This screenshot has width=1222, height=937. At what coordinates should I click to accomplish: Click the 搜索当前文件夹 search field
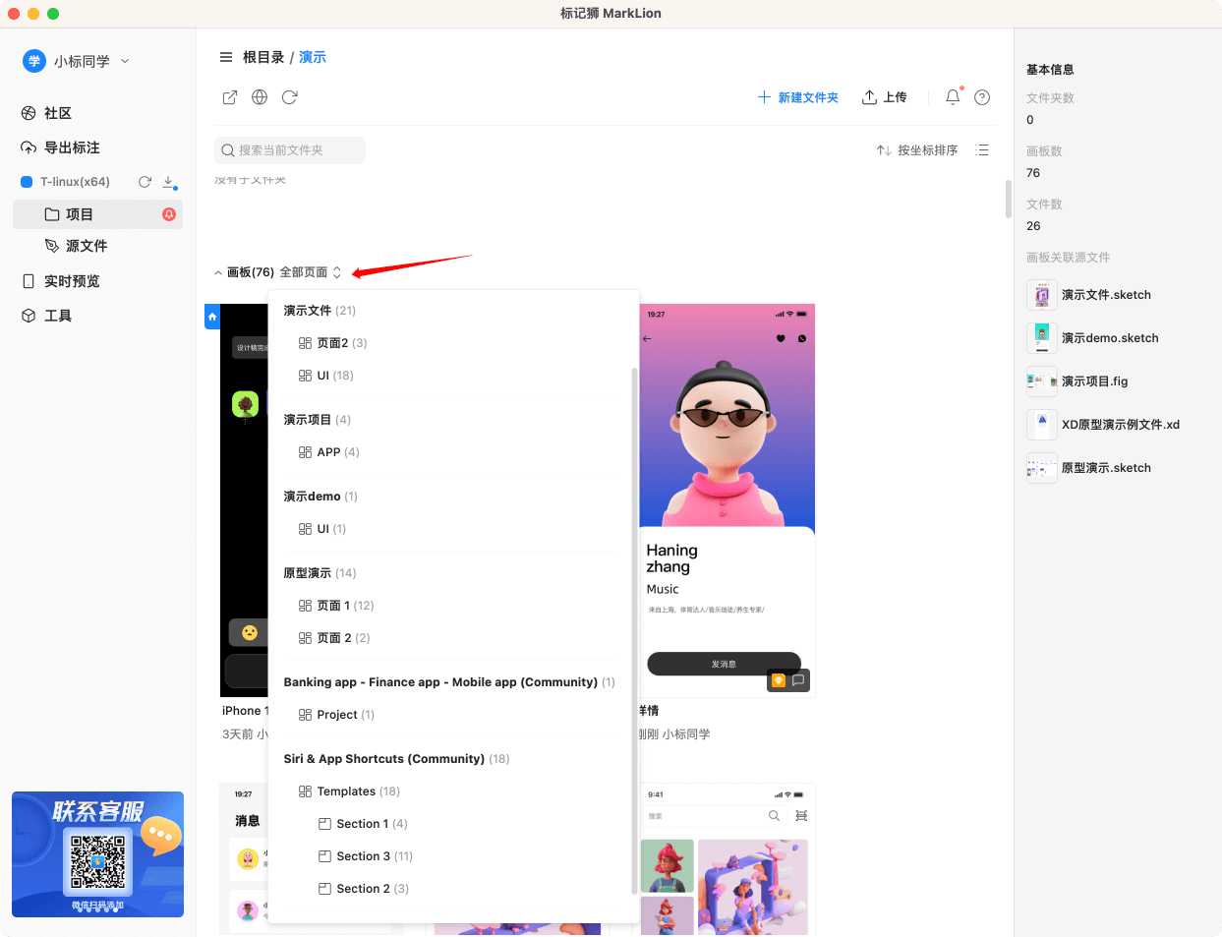point(290,150)
